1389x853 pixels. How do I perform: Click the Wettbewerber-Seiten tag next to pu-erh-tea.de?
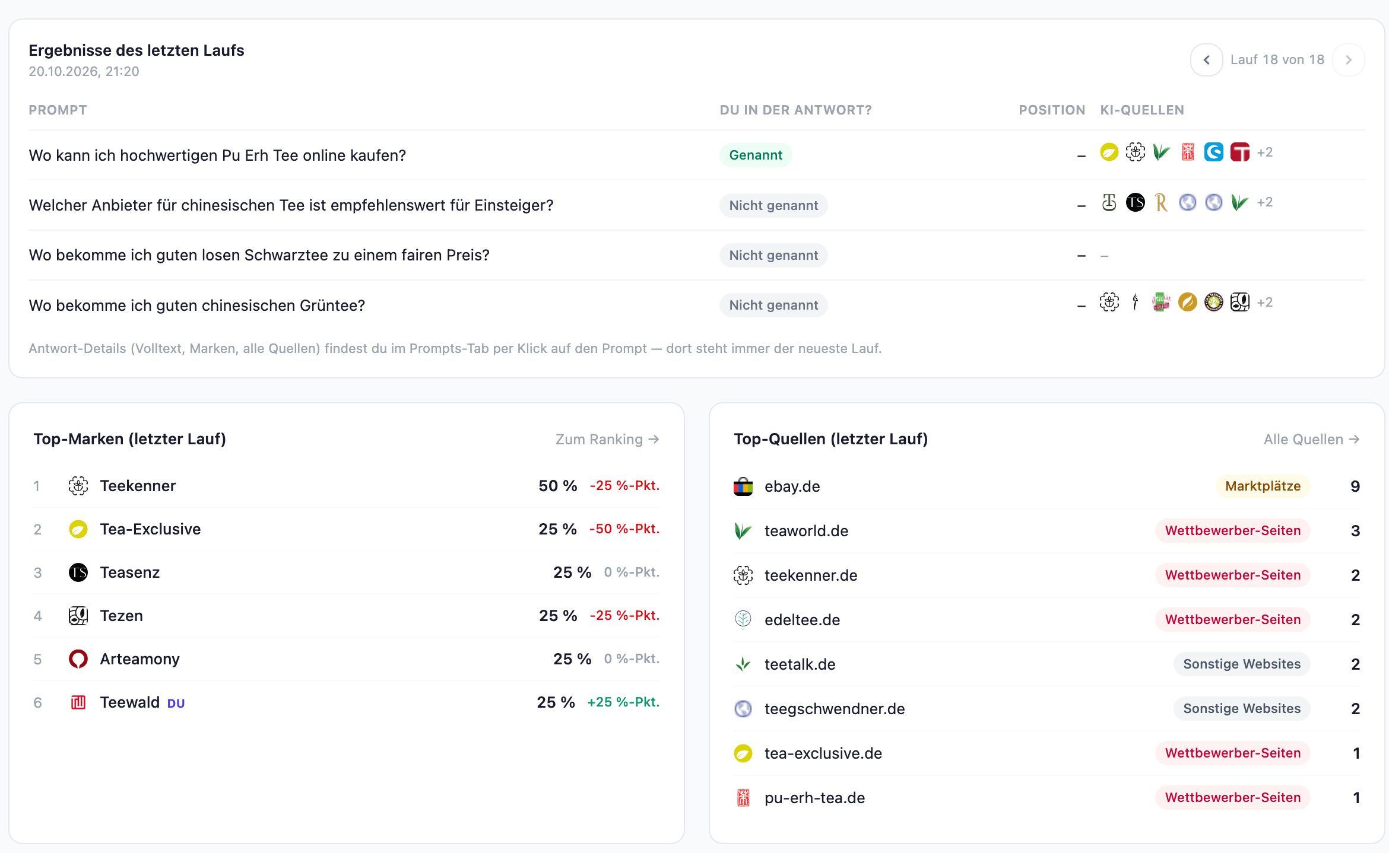[1232, 798]
